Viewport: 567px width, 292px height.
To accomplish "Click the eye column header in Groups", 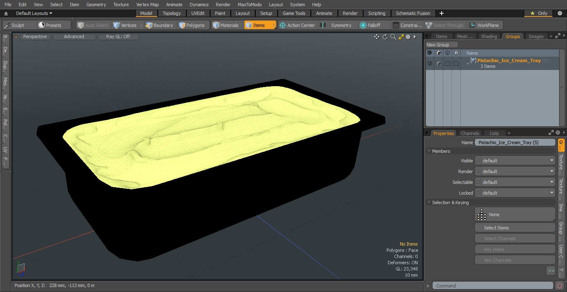I will point(430,53).
